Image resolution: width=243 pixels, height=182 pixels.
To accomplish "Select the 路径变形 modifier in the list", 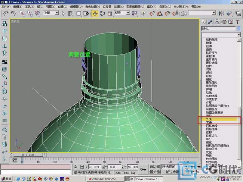I will [x=212, y=53].
